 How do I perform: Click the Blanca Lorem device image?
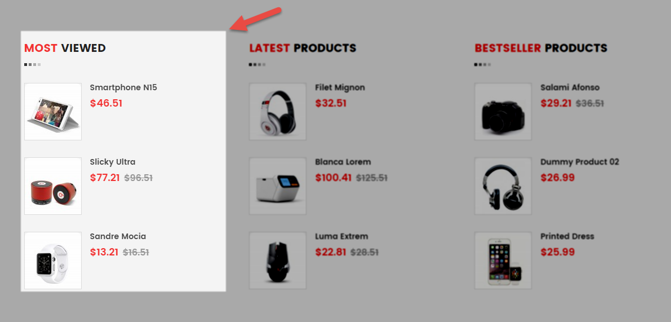tap(278, 186)
